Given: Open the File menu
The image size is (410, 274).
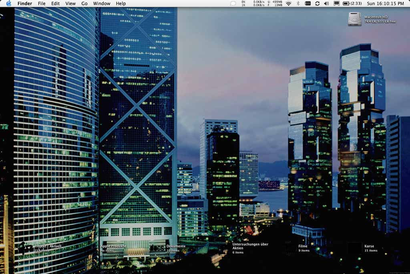Looking at the screenshot, I should pos(41,4).
